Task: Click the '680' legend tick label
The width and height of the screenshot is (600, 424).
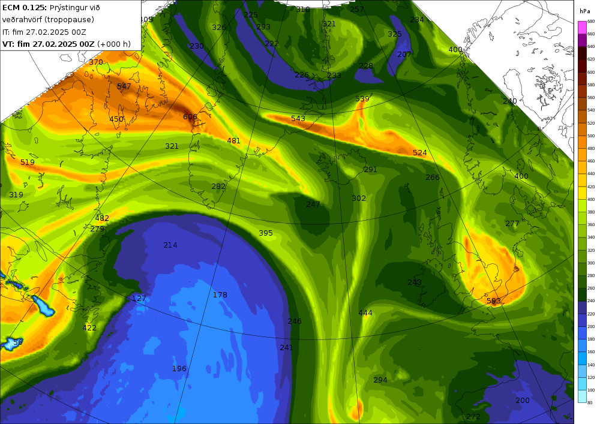Action: [591, 22]
